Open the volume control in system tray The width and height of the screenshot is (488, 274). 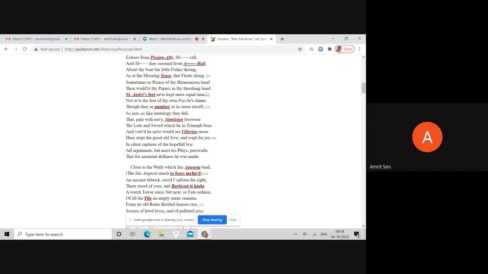click(x=305, y=234)
